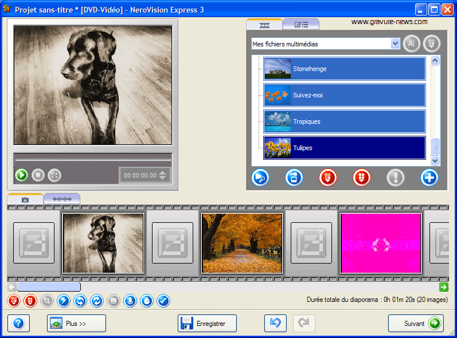Click the blue lightning bolt icon
Viewport: 457px width, 338px height.
pyautogui.click(x=64, y=301)
